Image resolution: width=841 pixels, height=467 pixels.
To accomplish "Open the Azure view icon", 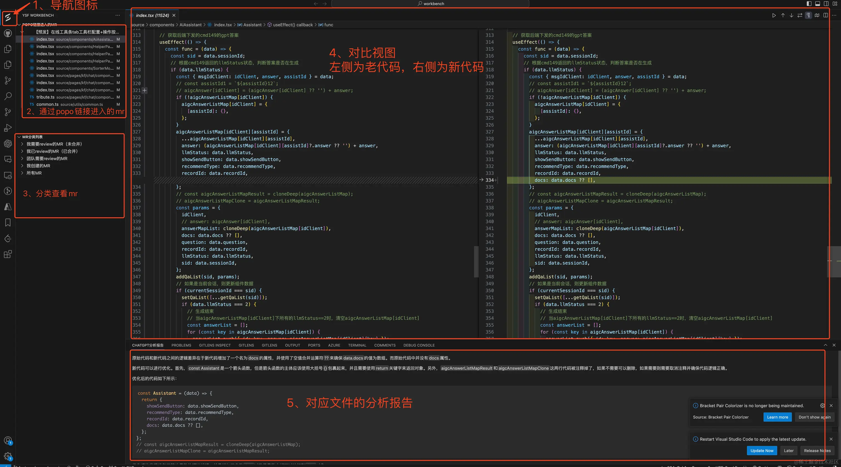I will click(8, 207).
